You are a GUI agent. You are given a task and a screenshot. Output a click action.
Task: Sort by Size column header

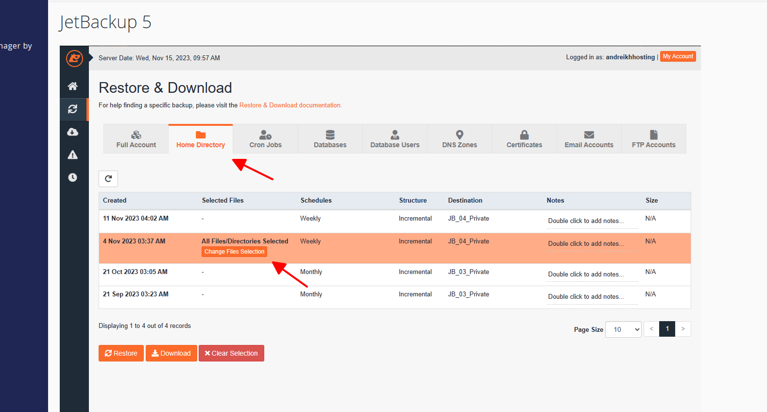click(652, 200)
